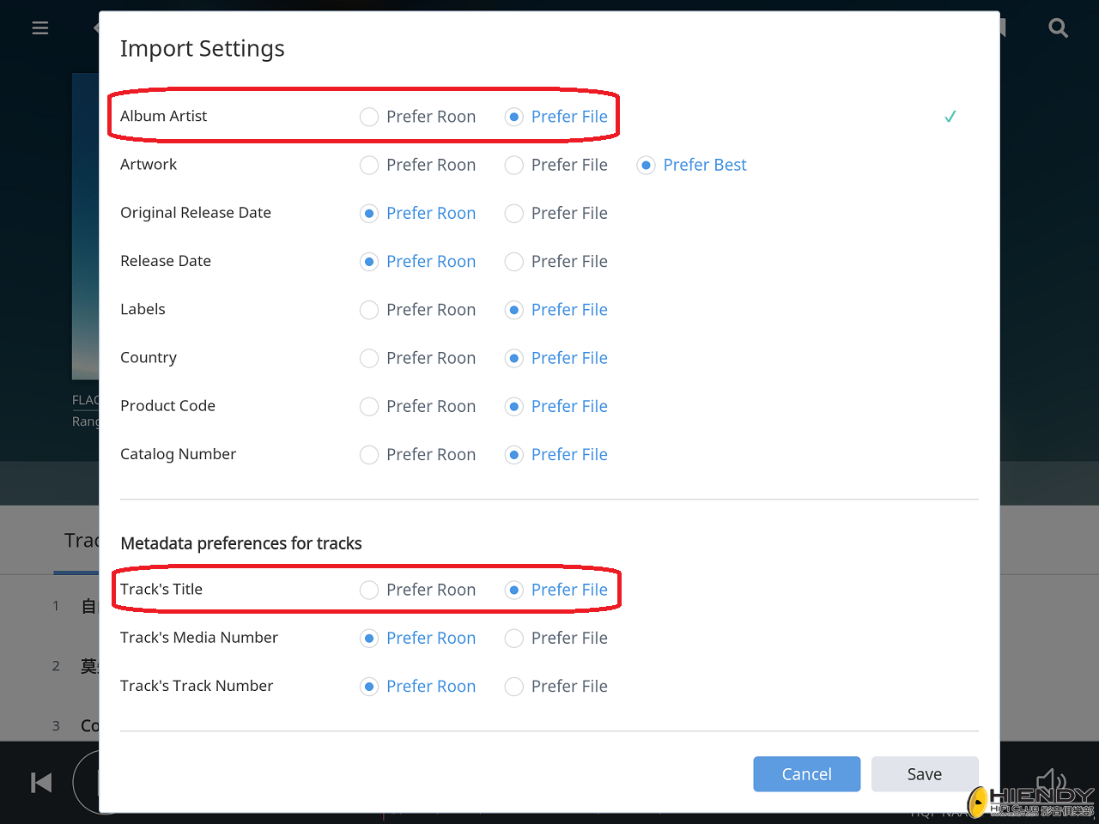Viewport: 1099px width, 824px height.
Task: Click the volume speaker icon
Action: 1050,782
